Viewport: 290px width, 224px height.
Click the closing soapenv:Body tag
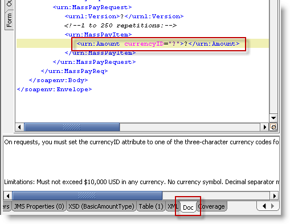click(x=58, y=80)
